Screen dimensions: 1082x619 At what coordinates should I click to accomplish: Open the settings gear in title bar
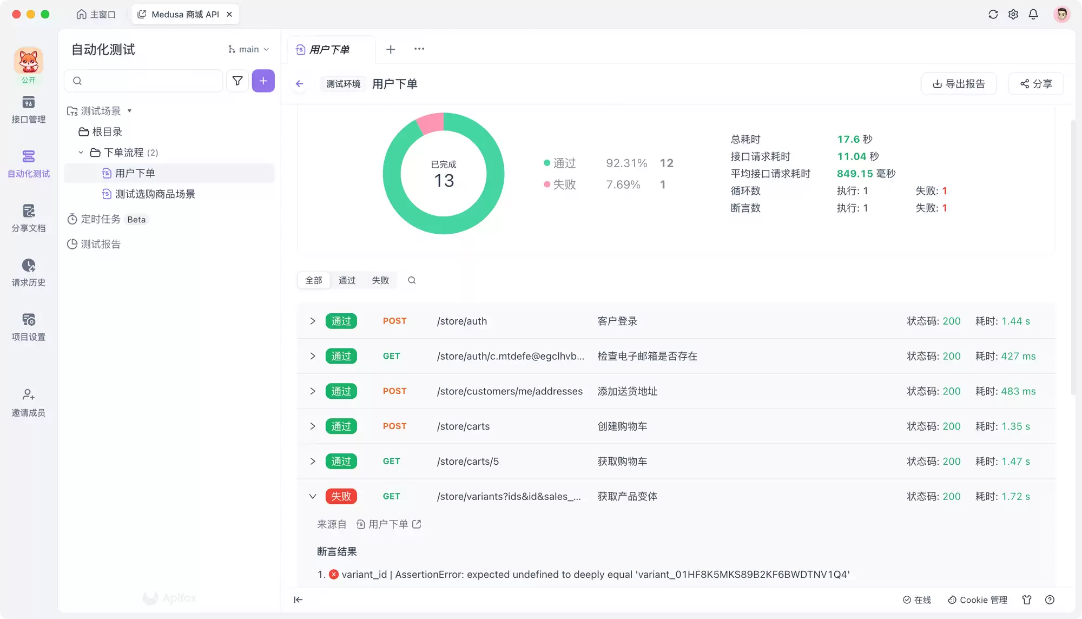[x=1013, y=15]
